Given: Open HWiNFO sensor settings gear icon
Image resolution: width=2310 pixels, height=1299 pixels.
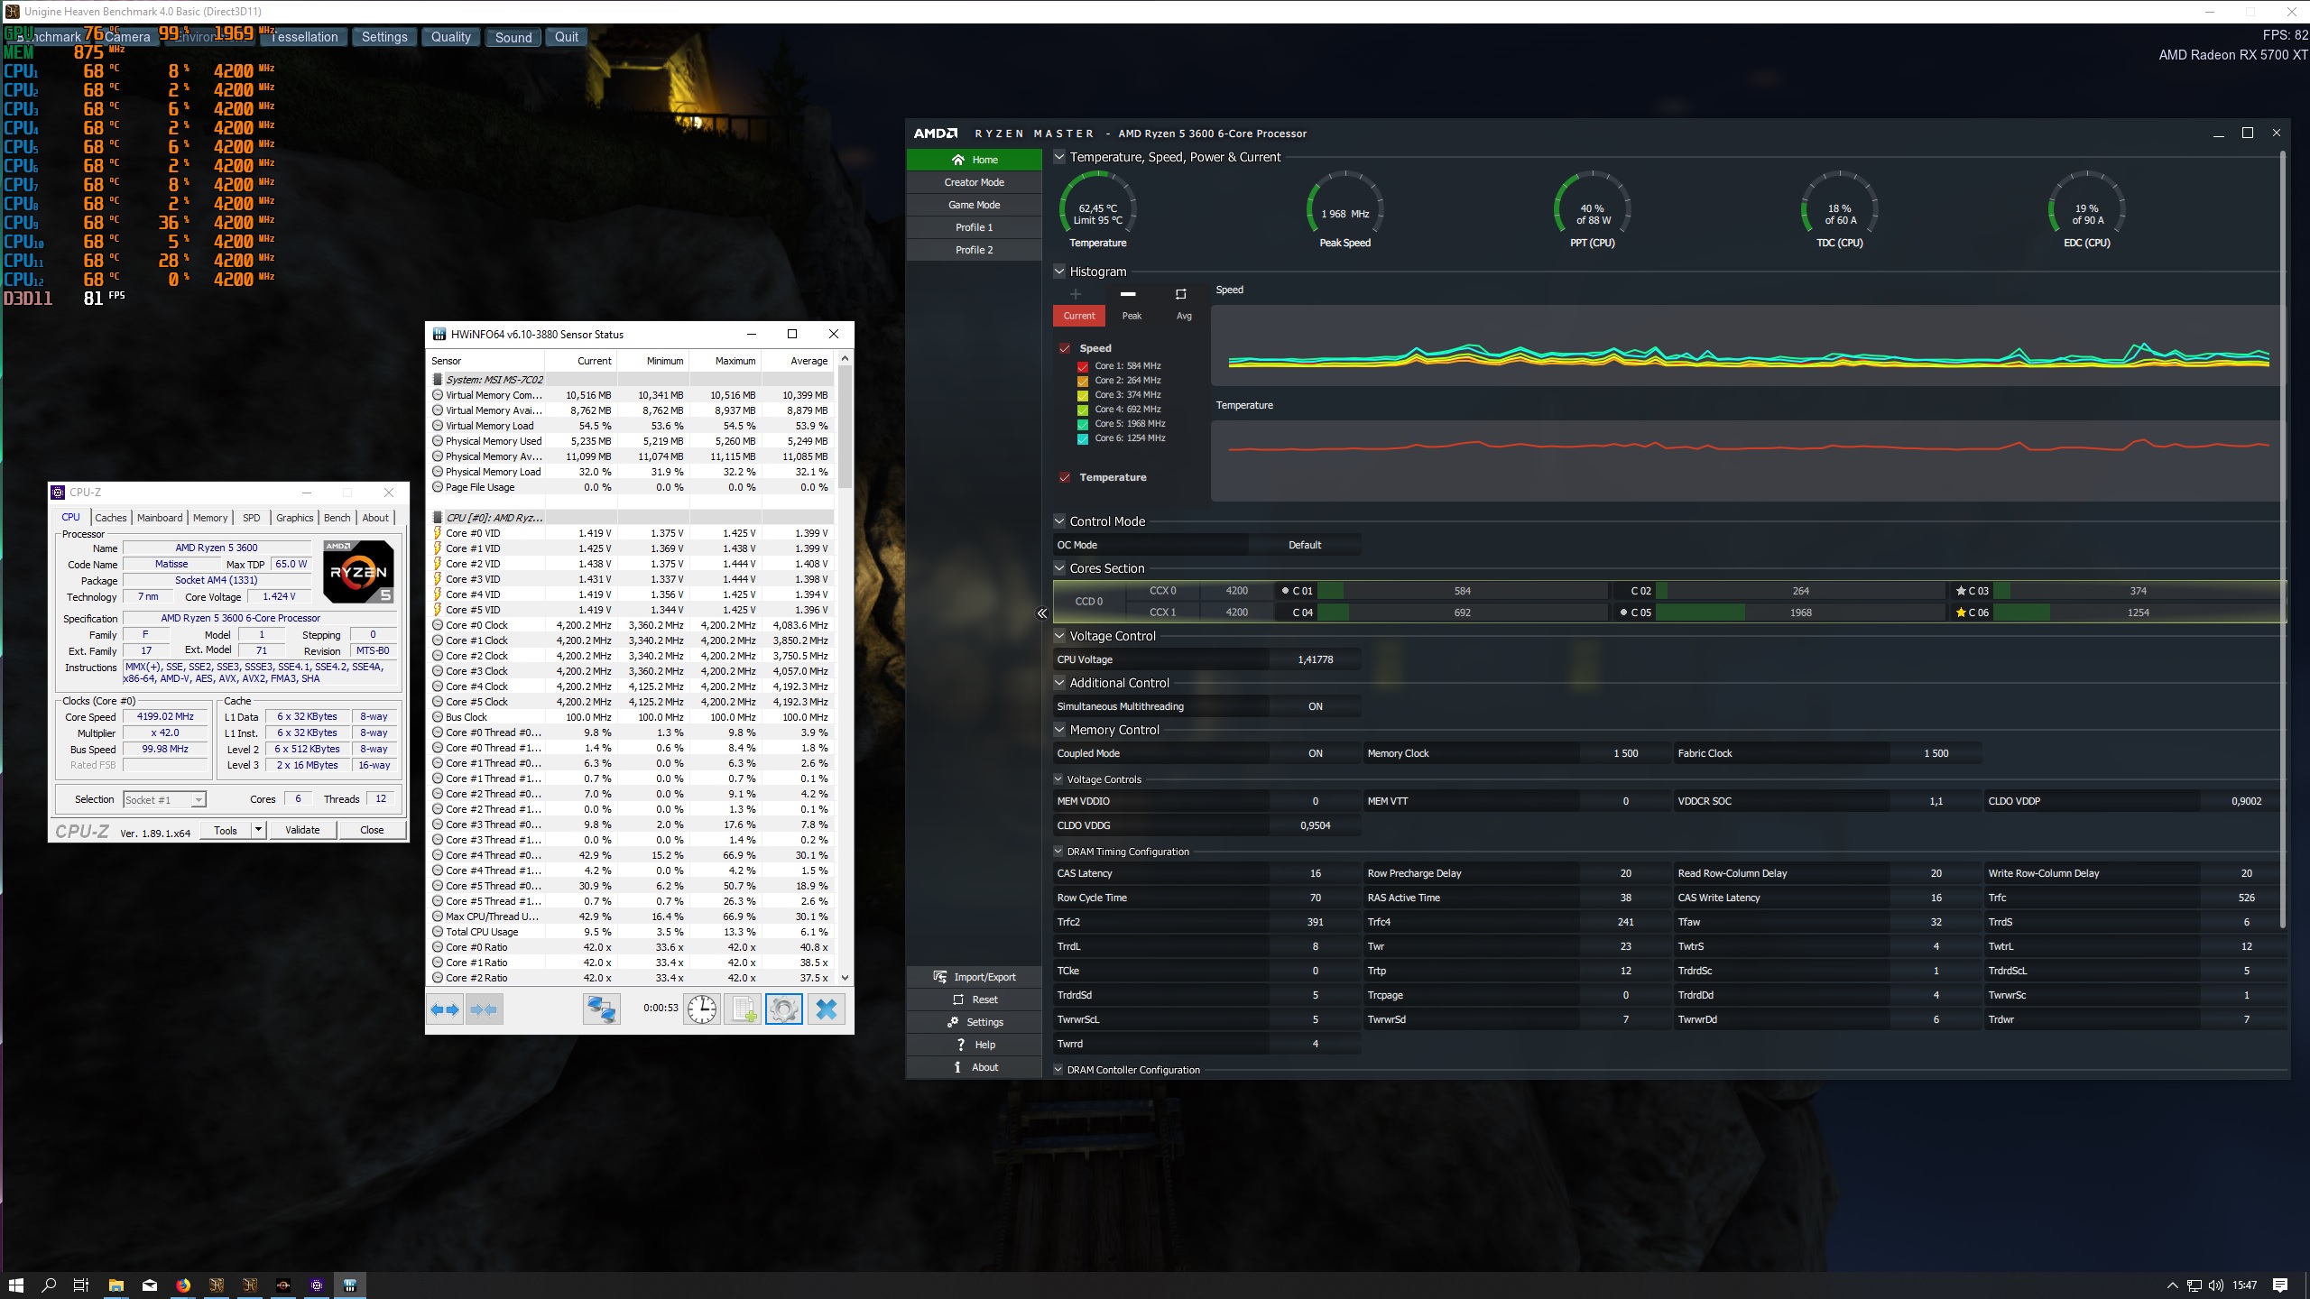Looking at the screenshot, I should pos(784,1009).
